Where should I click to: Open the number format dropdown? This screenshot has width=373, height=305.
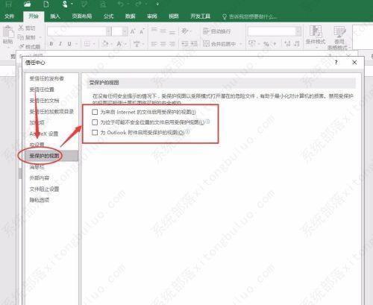298,31
